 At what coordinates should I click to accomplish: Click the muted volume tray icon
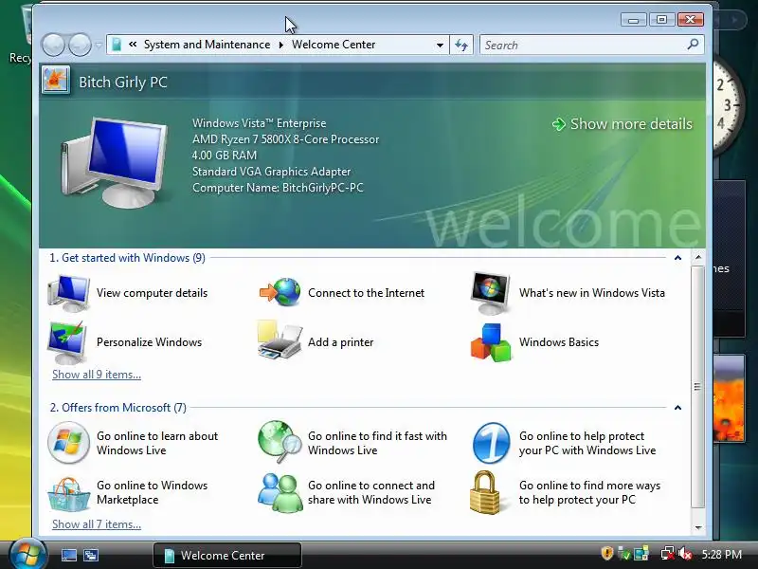click(685, 554)
